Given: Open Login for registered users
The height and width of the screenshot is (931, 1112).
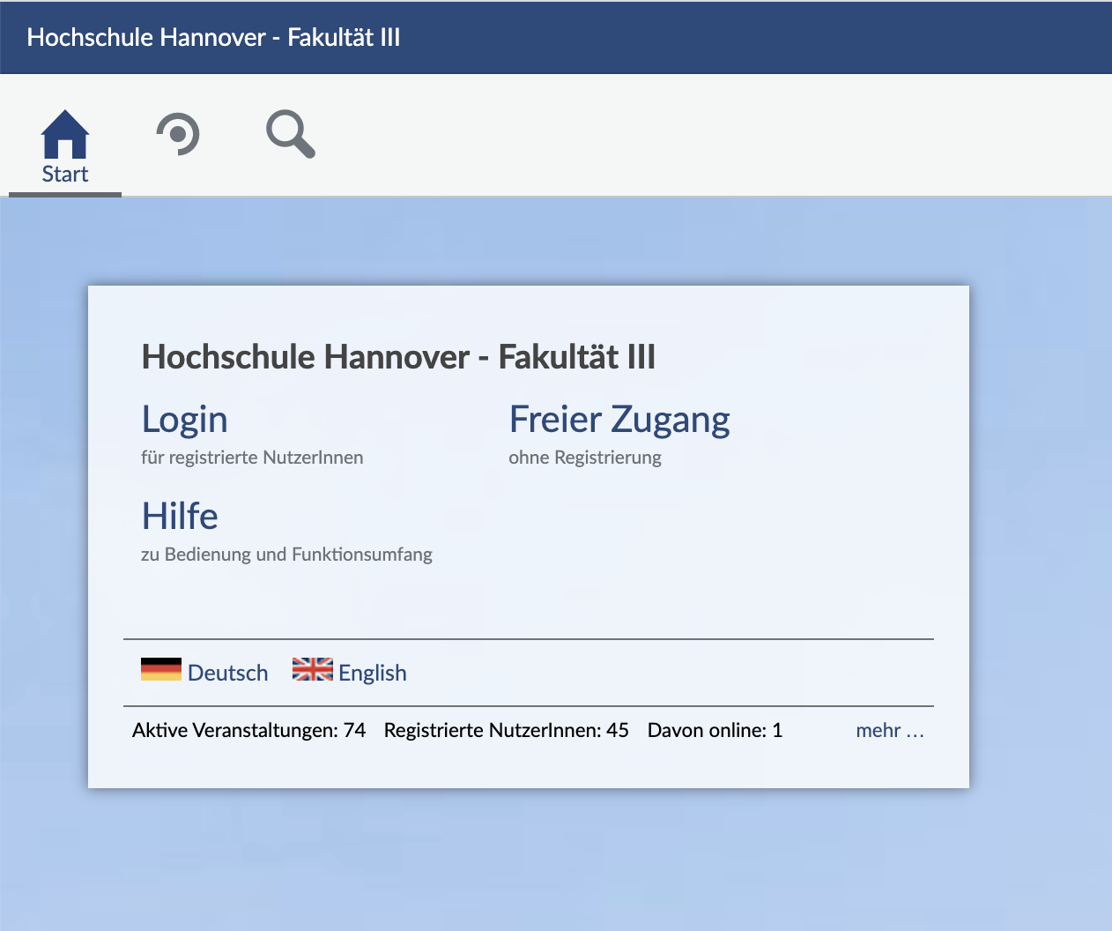Looking at the screenshot, I should point(184,420).
